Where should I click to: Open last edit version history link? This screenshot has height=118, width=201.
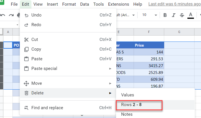pyautogui.click(x=174, y=4)
